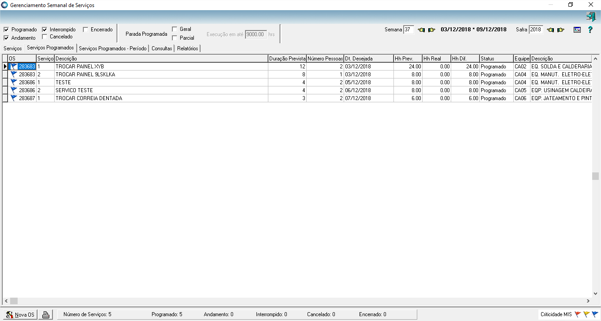Open help with the question mark icon
Image resolution: width=601 pixels, height=321 pixels.
pos(590,30)
